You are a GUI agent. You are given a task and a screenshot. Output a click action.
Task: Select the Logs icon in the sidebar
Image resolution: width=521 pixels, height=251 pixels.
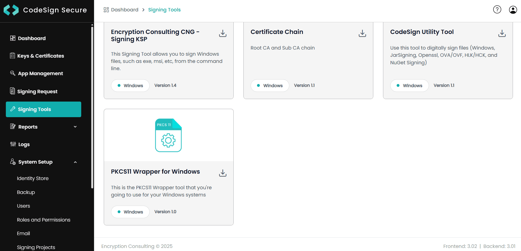13,144
